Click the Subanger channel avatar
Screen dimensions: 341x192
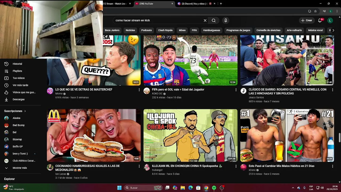147,167
